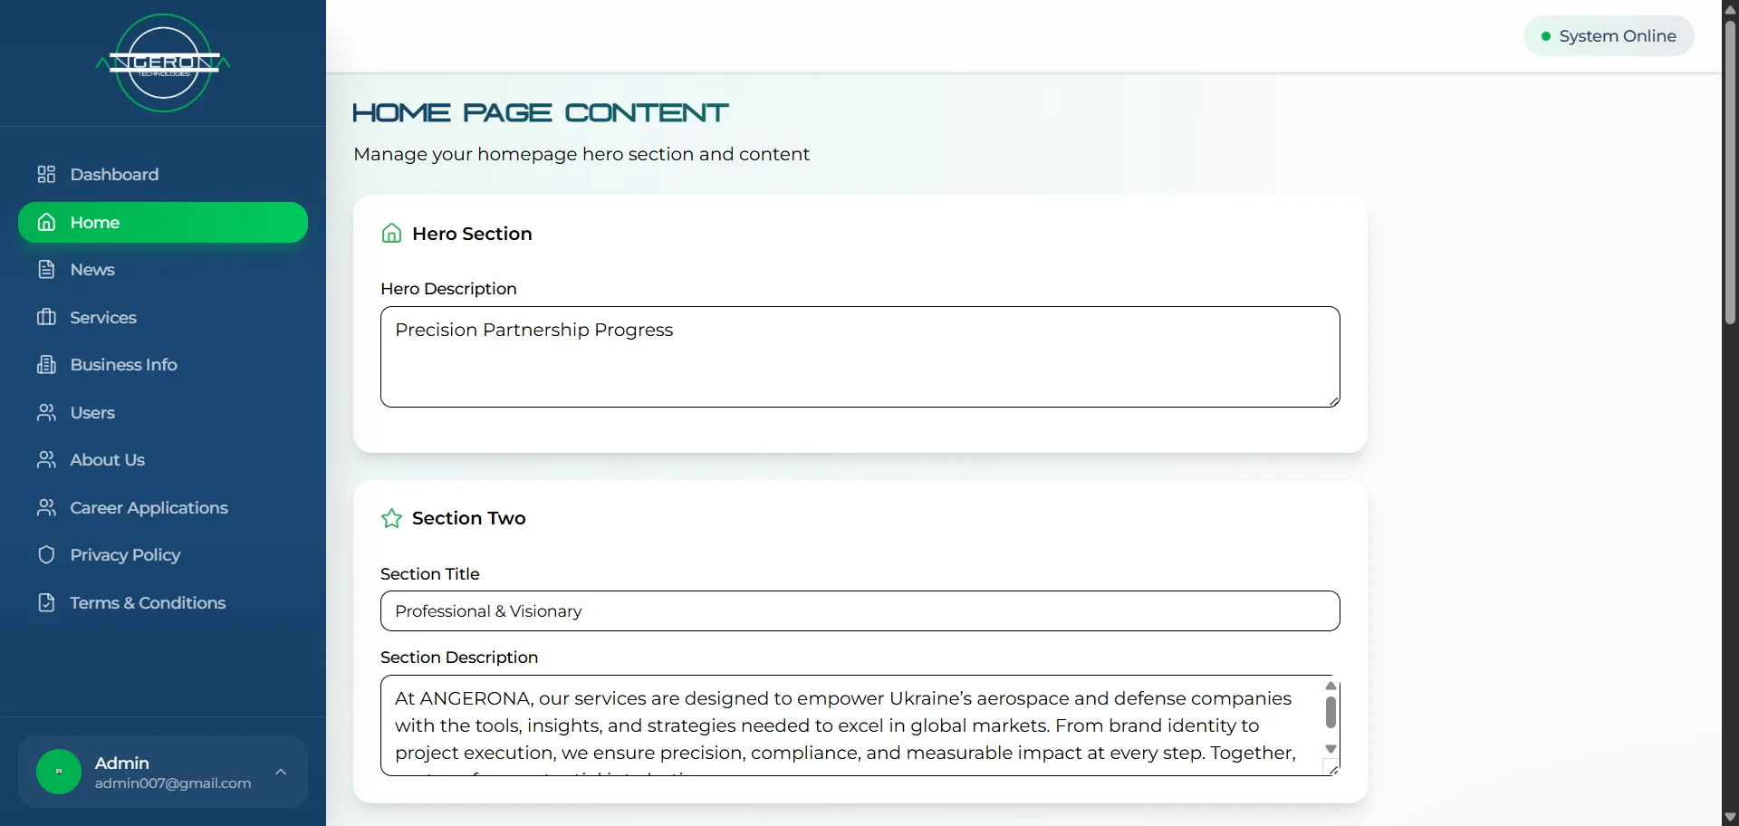
Task: Focus the Section Title input field
Action: [860, 611]
